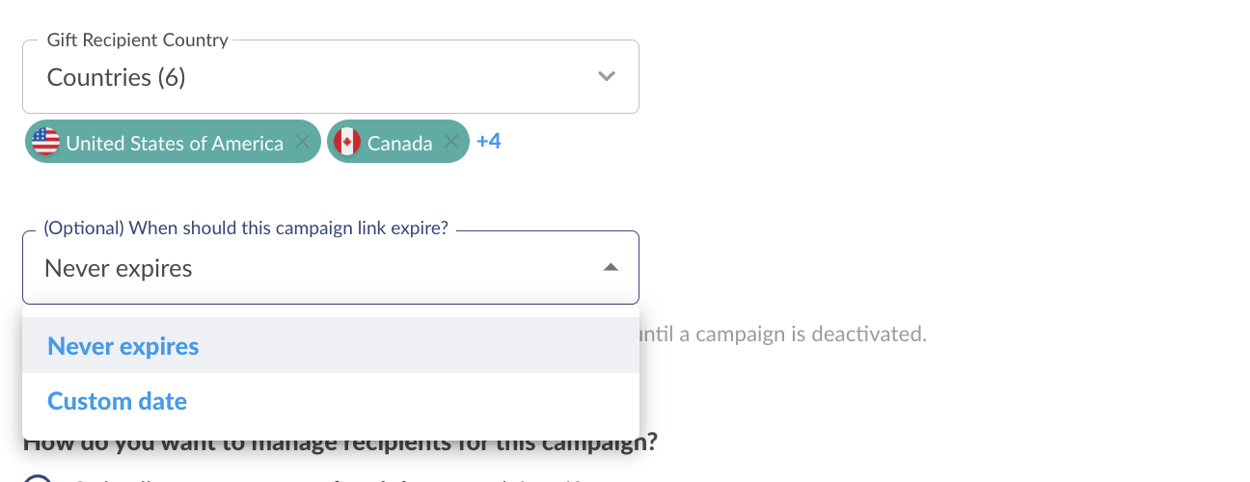Collapse expiry dropdown with the caret arrow

[611, 268]
